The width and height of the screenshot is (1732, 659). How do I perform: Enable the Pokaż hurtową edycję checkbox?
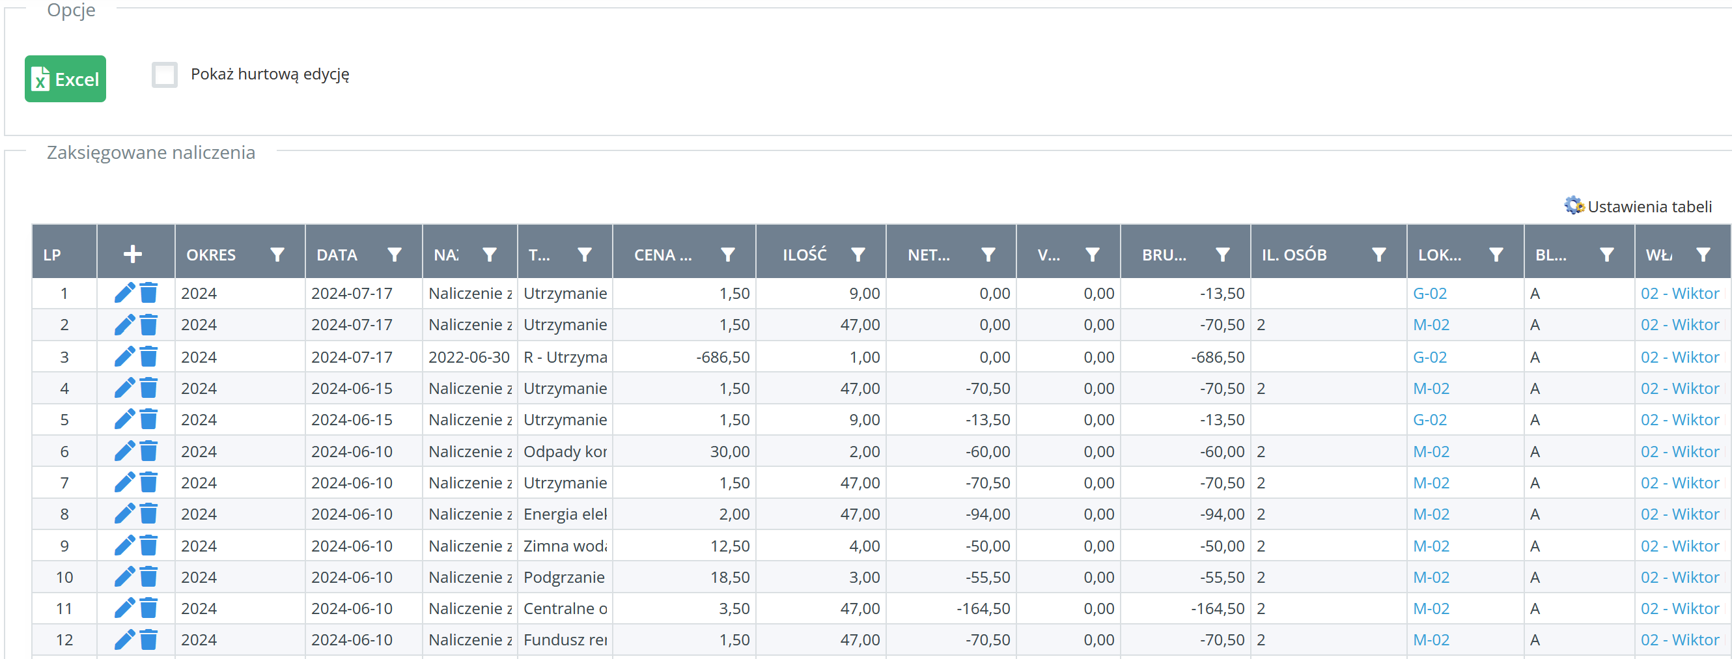click(165, 75)
